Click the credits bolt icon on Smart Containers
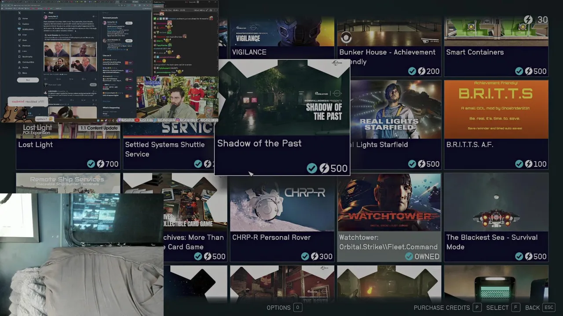563x316 pixels. point(529,71)
